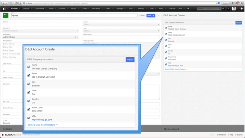The width and height of the screenshot is (245, 138).
Task: Go to the Documents module tab
Action: point(96,9)
